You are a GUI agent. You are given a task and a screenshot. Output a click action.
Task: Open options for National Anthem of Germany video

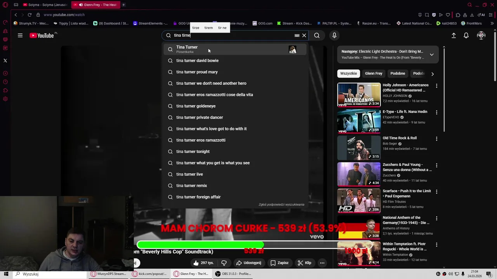(436, 218)
